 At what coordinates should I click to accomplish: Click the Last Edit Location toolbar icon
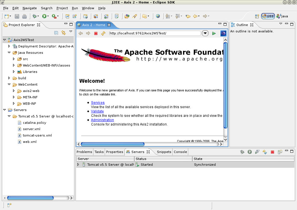(188, 16)
